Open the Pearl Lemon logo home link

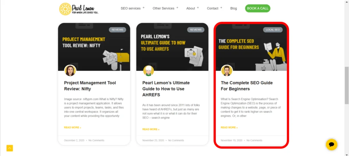tap(79, 9)
